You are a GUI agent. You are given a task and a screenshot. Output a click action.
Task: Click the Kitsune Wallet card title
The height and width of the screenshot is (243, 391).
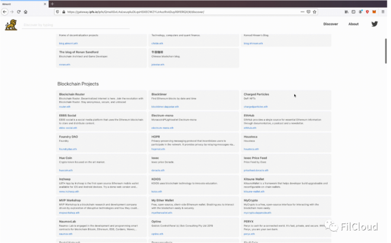click(254, 179)
